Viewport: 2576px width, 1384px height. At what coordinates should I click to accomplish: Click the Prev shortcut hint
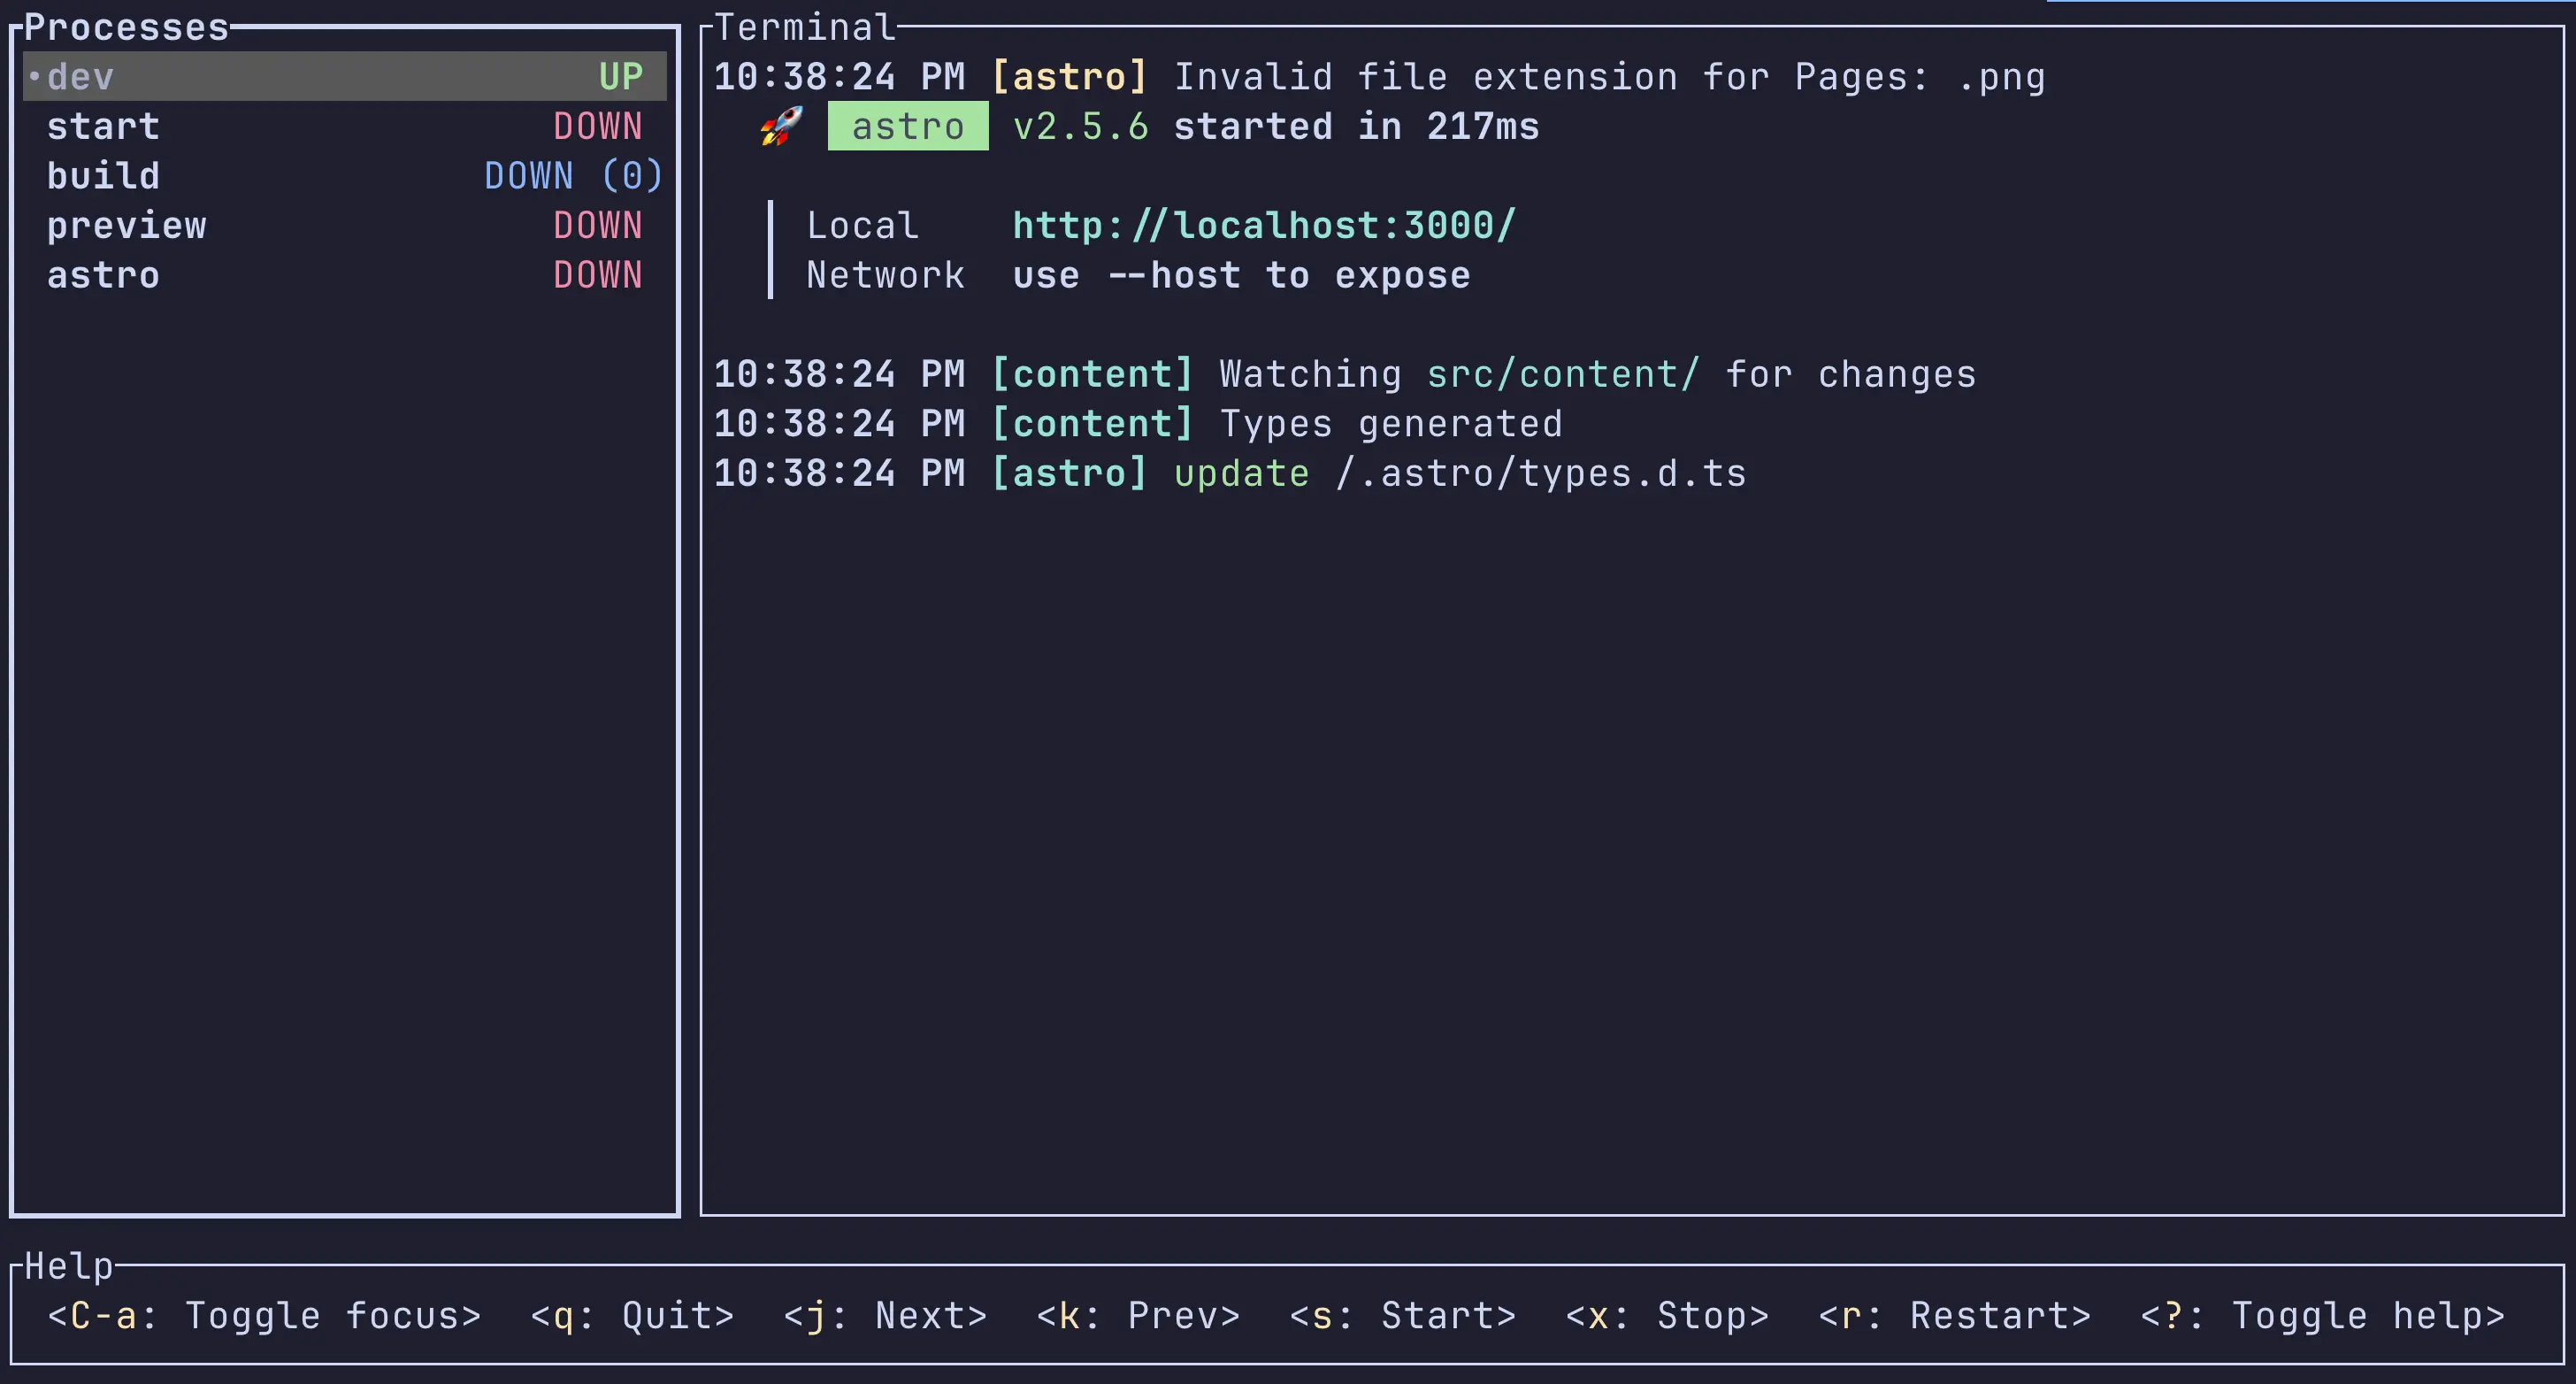click(x=1138, y=1316)
